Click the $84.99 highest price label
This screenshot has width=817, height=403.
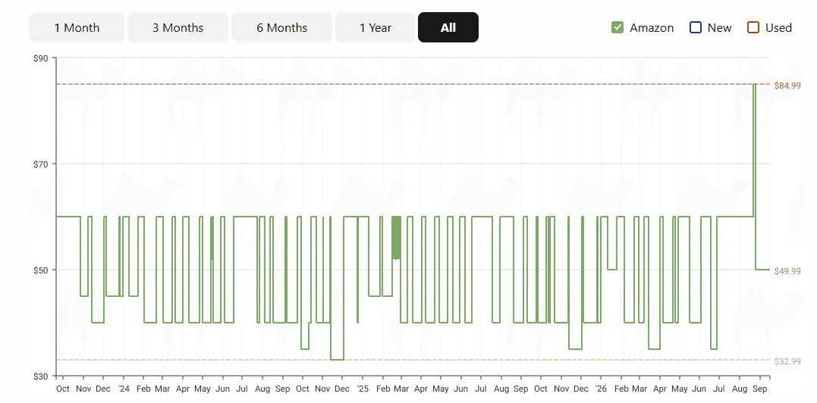[x=787, y=86]
